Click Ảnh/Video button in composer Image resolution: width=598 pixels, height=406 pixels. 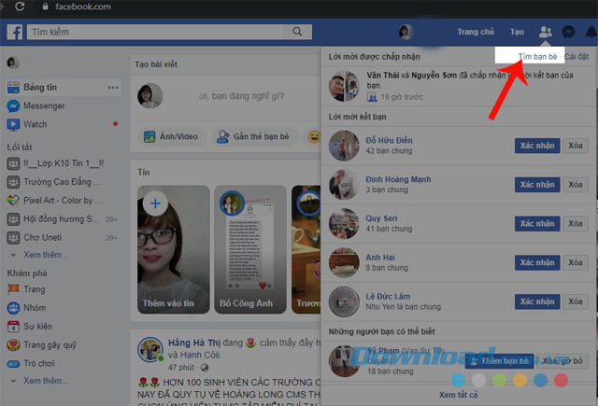170,136
